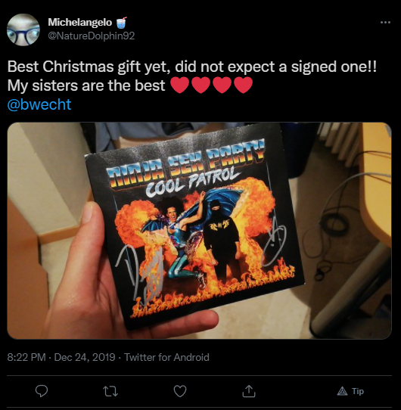Click the red heart emojis in tweet
Image resolution: width=401 pixels, height=410 pixels.
(212, 85)
